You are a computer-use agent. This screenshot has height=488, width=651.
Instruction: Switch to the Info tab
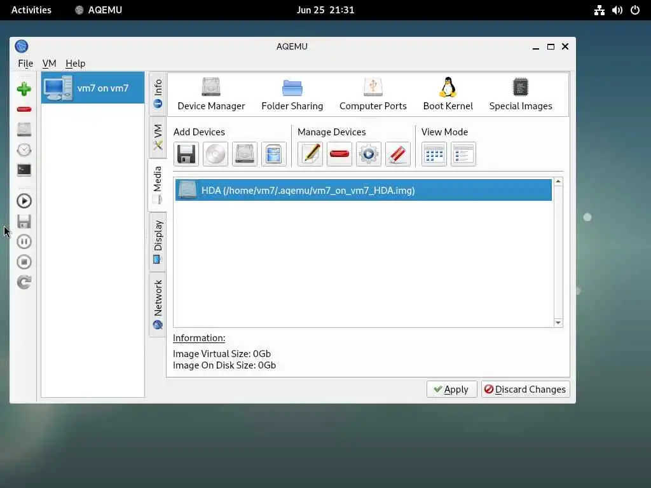point(158,94)
